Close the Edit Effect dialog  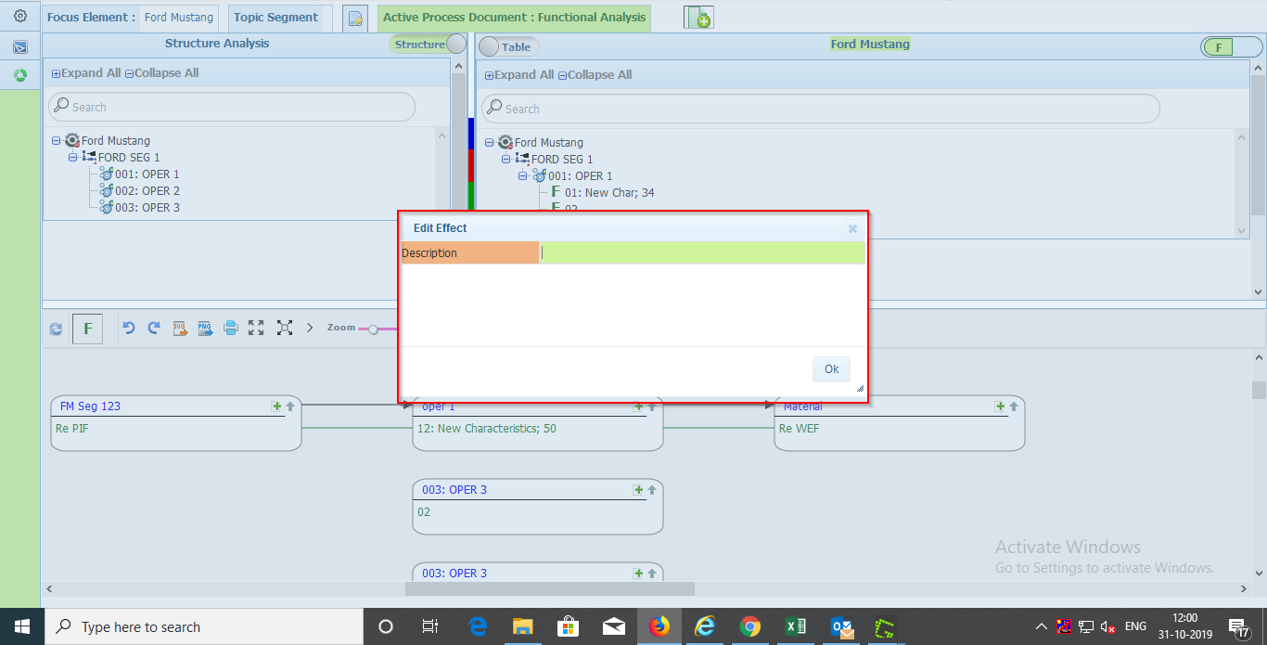tap(852, 228)
